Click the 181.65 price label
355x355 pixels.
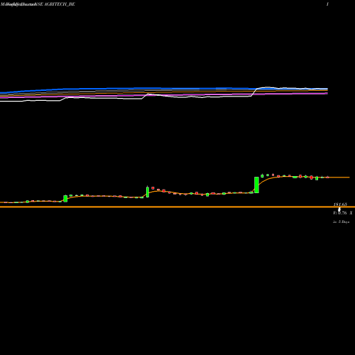coord(340,204)
